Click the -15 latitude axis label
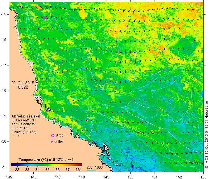The width and height of the screenshot is (210, 179). coord(3,14)
